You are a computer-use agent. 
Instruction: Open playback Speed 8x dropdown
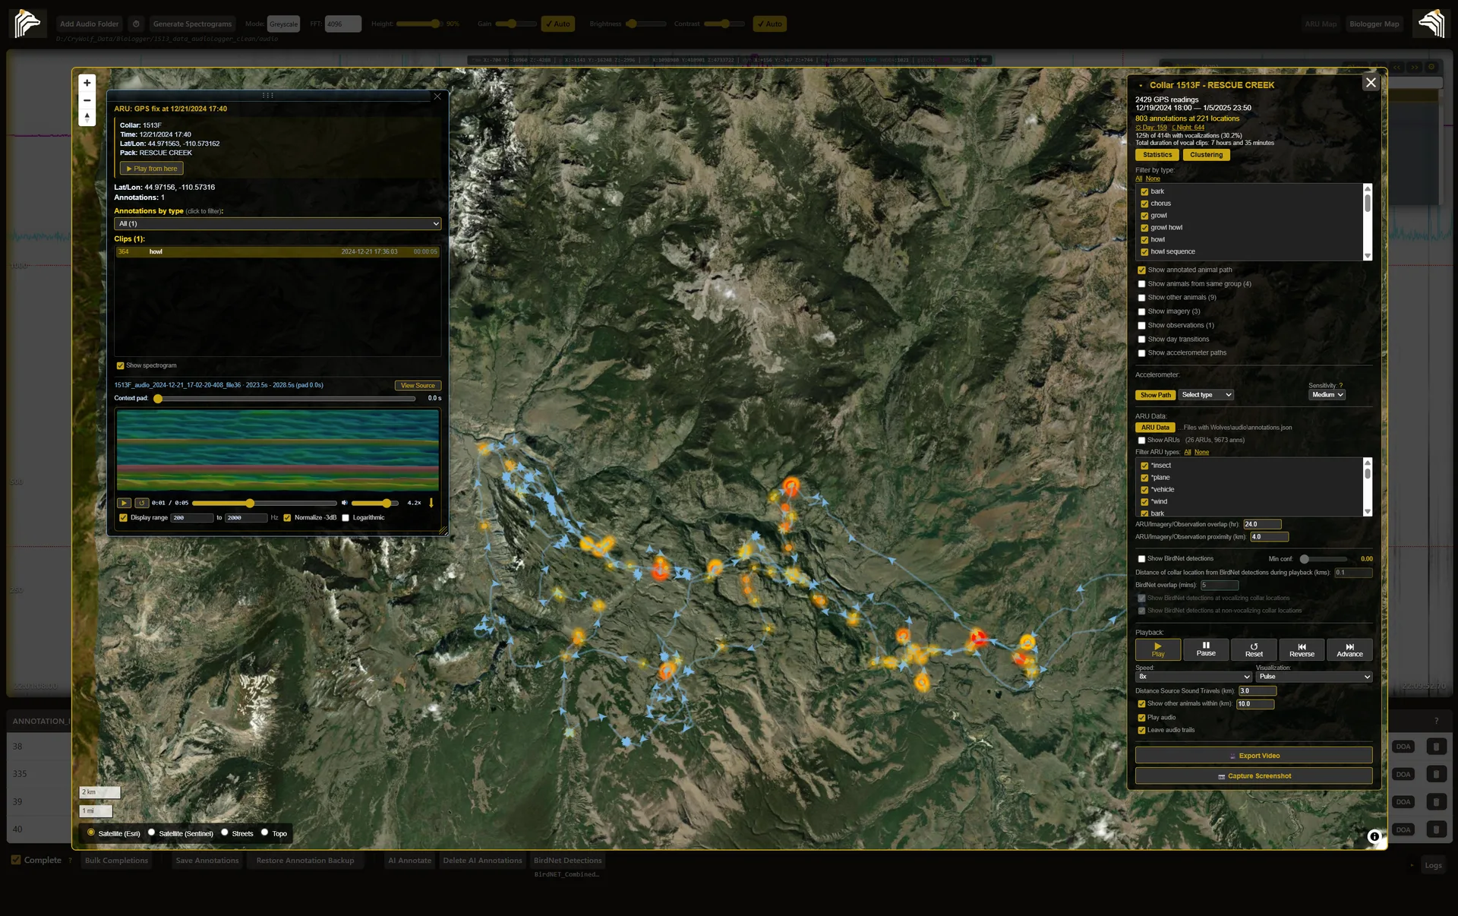(1193, 677)
